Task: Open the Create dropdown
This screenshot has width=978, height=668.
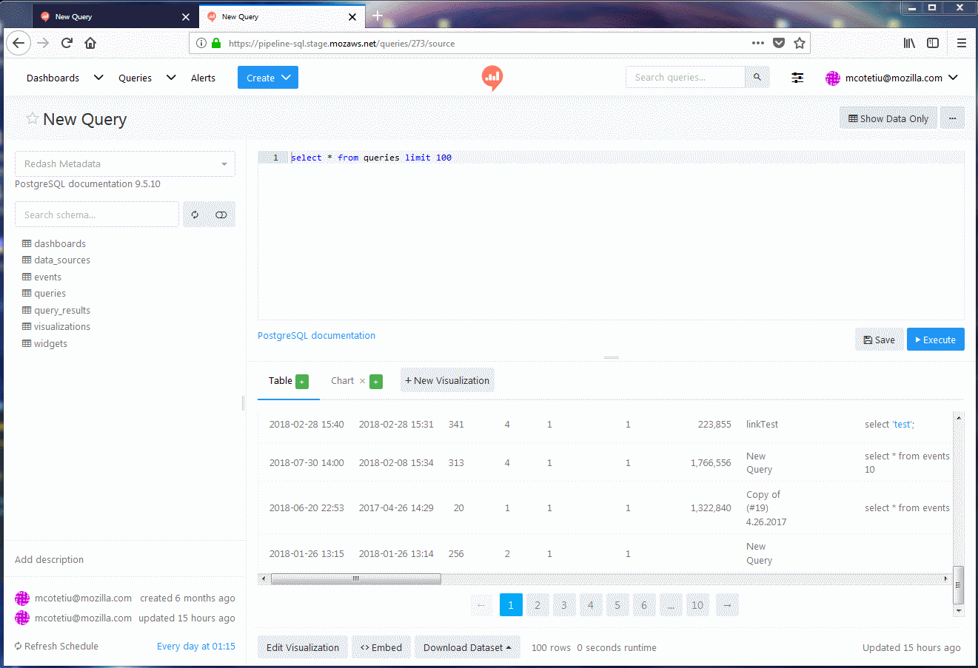Action: coord(267,77)
